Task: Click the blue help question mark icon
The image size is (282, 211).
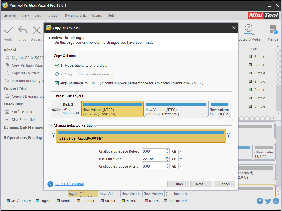Action: [50, 184]
